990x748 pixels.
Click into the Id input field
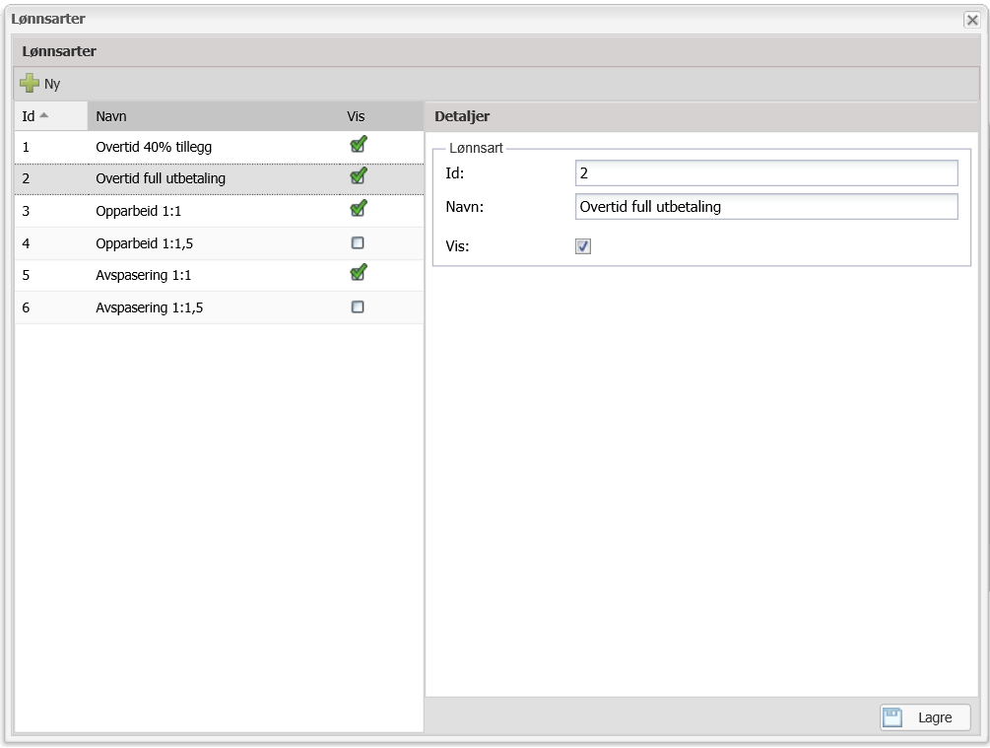point(765,173)
